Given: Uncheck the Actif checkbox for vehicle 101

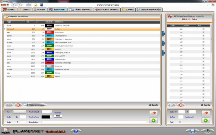Looking at the screenshot, I should pos(204,29).
